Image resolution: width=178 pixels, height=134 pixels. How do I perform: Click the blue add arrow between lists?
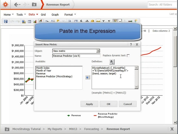(87, 77)
